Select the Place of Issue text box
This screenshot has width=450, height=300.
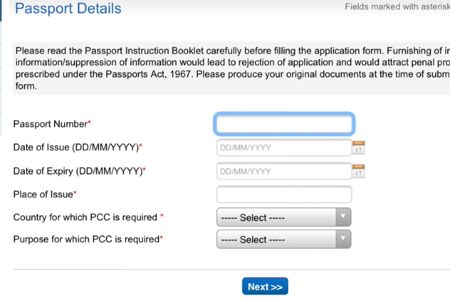(284, 194)
